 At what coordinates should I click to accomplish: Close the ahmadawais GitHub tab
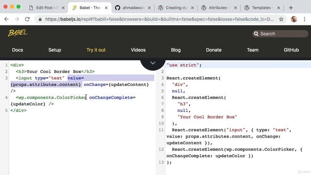point(149,8)
